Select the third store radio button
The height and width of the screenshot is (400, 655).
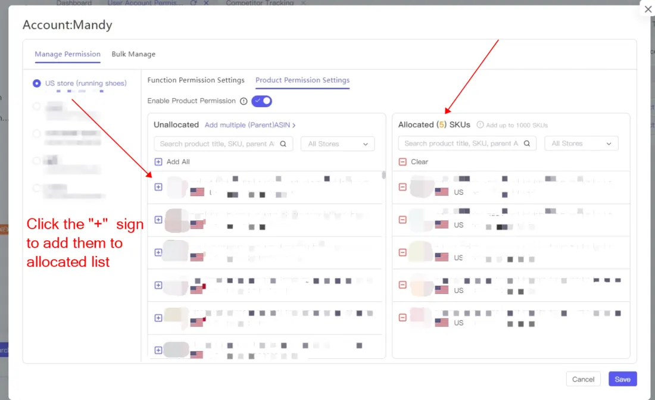(37, 133)
